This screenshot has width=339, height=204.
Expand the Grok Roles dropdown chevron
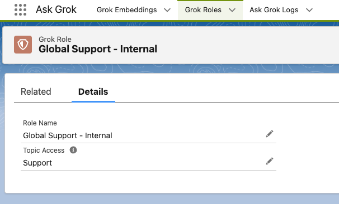click(x=232, y=10)
